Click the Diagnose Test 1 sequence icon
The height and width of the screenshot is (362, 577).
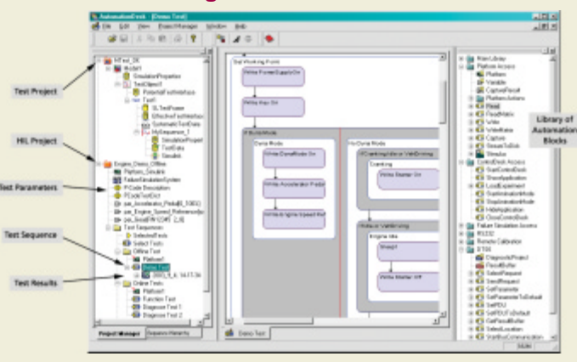tap(136, 307)
